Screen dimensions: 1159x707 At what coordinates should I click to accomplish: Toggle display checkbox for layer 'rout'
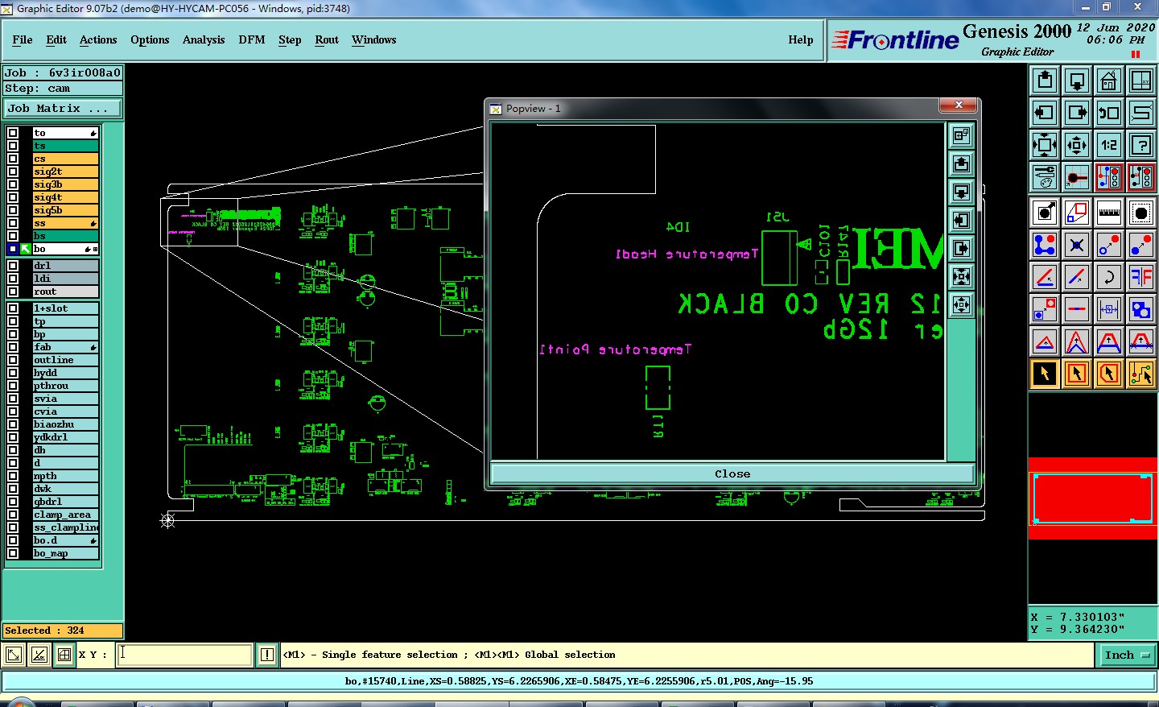[13, 291]
